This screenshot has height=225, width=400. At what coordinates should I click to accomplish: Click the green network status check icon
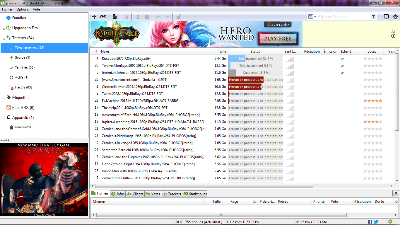coord(390,221)
